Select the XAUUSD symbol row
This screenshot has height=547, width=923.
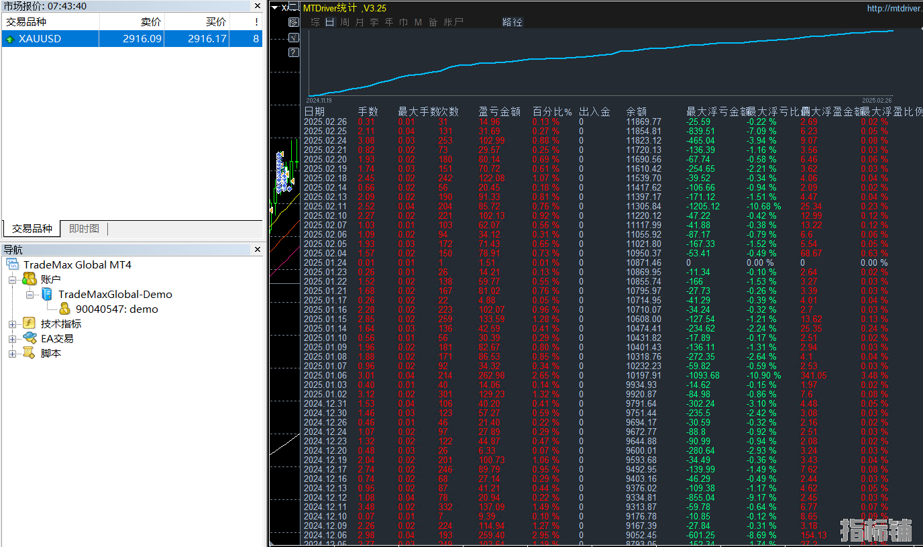tap(50, 39)
